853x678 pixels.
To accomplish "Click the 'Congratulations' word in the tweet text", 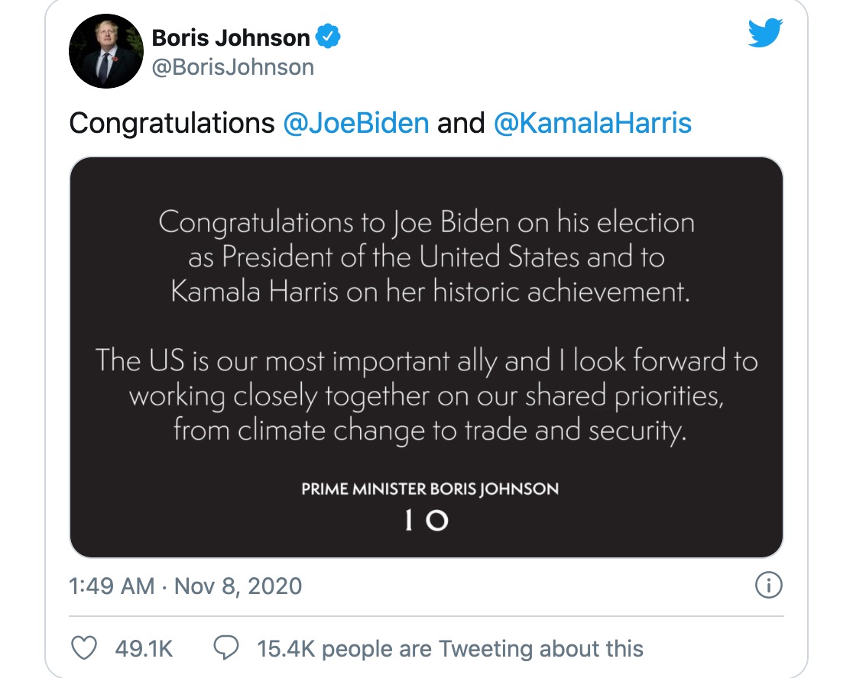I will [x=172, y=123].
